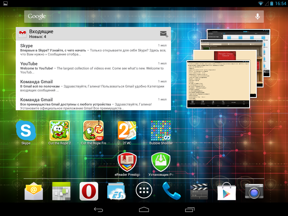Open the YouTube welcome email
This screenshot has height=216, width=288.
[93, 68]
